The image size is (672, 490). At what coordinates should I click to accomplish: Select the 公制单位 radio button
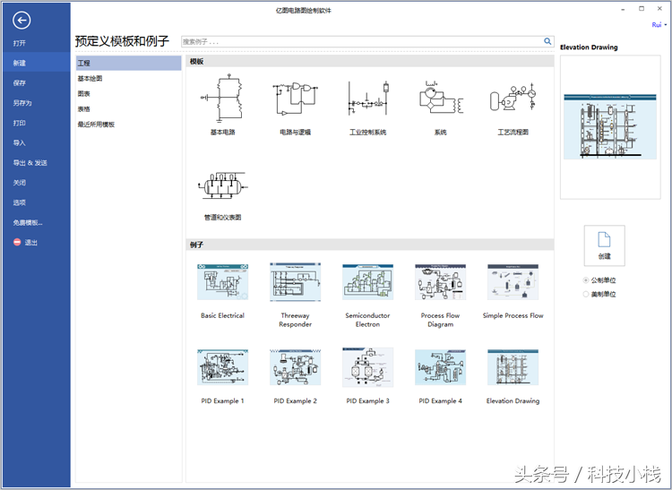point(586,280)
